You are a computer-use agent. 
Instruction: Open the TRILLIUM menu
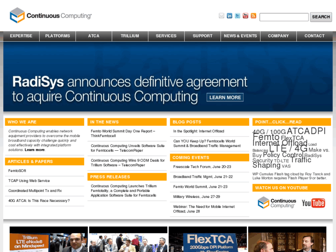coord(130,36)
